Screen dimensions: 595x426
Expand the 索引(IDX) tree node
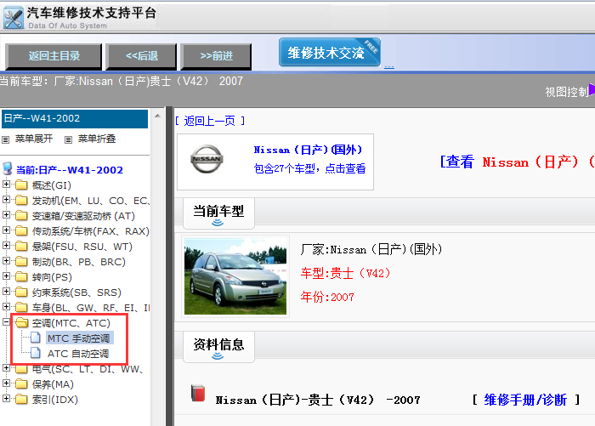pyautogui.click(x=6, y=398)
